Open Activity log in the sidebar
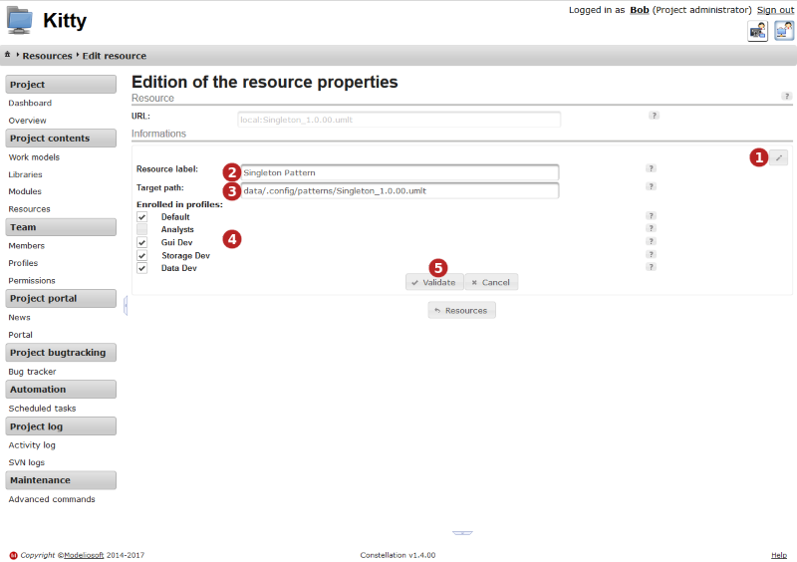 (x=32, y=445)
